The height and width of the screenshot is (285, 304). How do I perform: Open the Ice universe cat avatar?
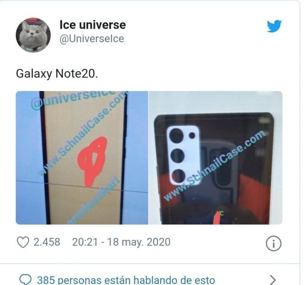(33, 35)
